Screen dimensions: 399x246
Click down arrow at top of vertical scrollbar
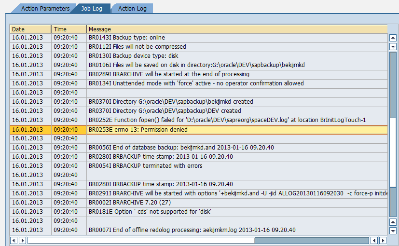click(x=393, y=47)
